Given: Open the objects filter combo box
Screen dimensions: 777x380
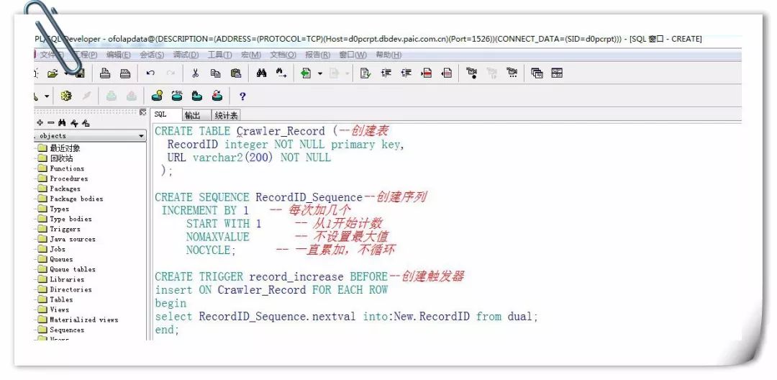Looking at the screenshot, I should point(90,136).
